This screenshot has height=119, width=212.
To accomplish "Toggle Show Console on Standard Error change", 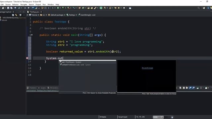I will (x=193, y=88).
